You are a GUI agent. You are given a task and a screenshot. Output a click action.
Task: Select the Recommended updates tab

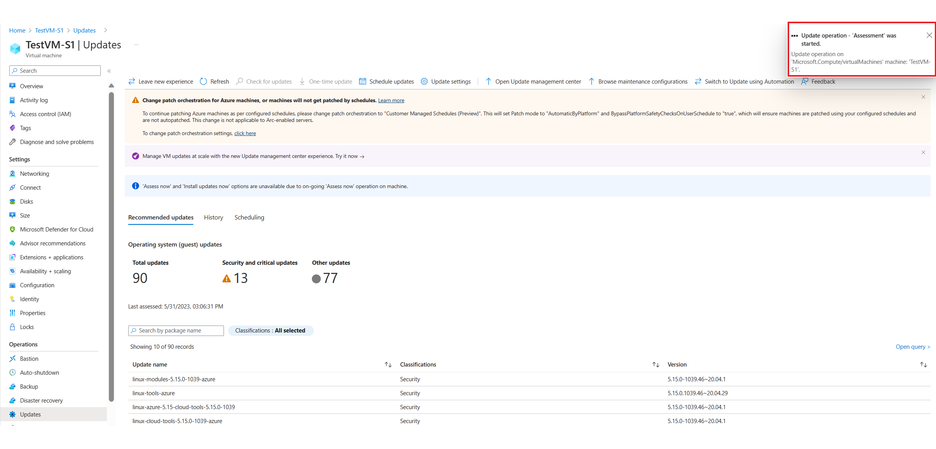pos(160,217)
